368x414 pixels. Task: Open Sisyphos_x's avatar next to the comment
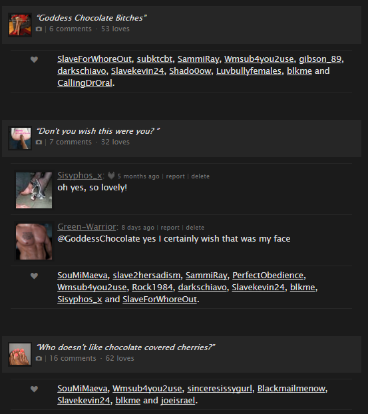pyautogui.click(x=34, y=190)
